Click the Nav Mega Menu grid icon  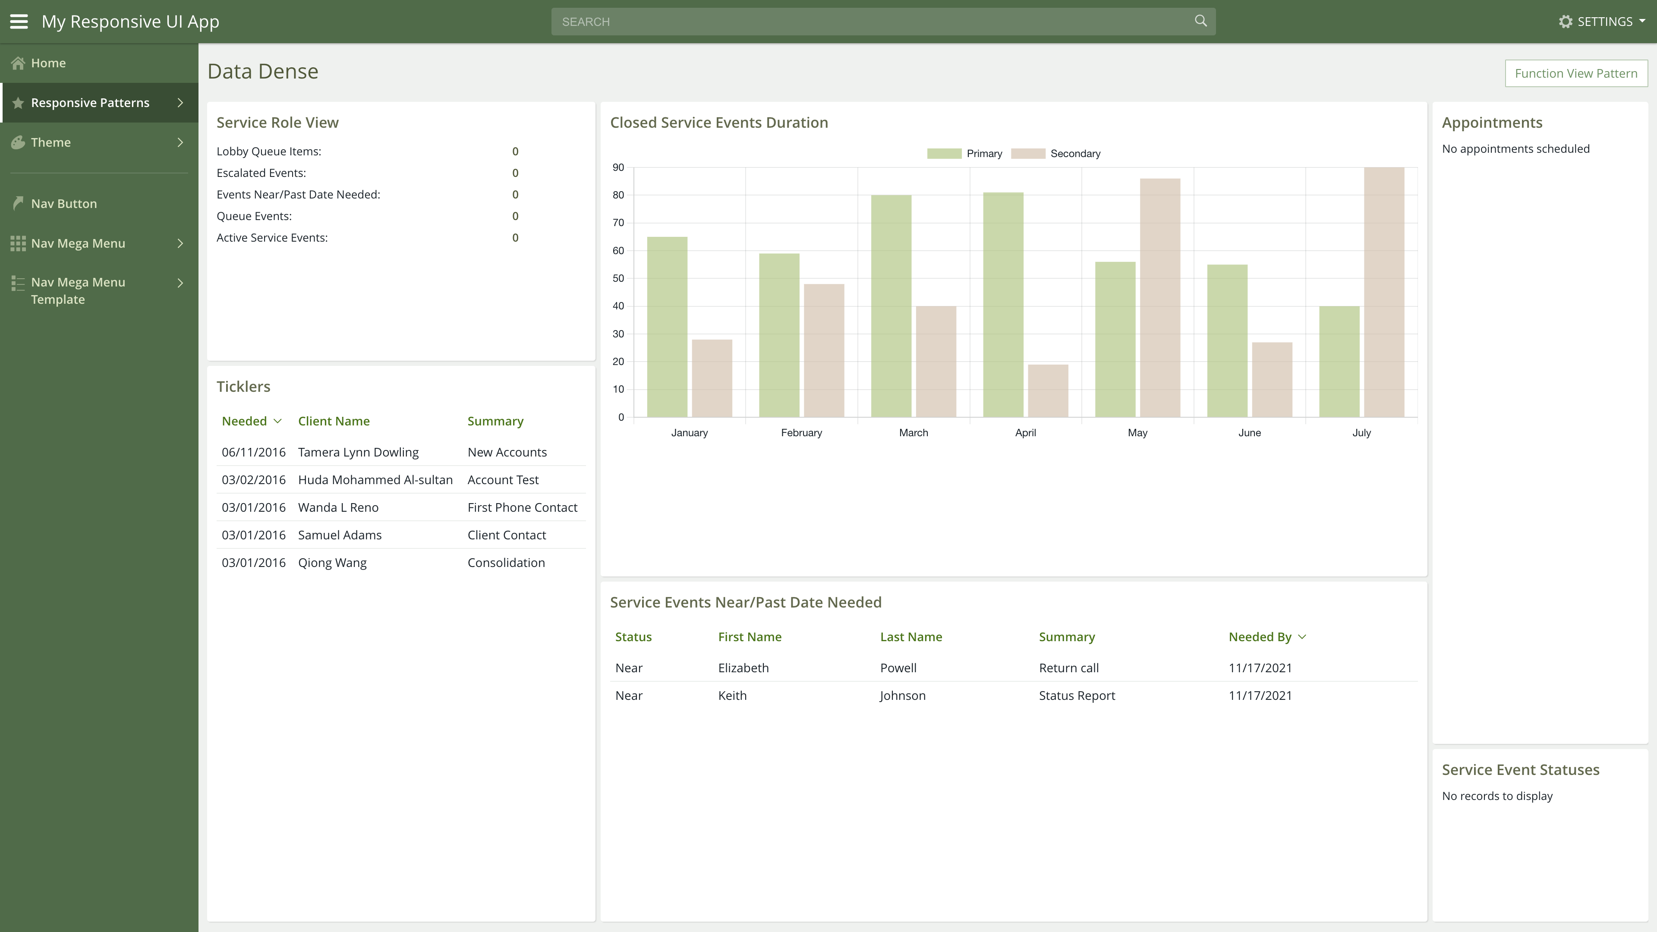tap(18, 243)
